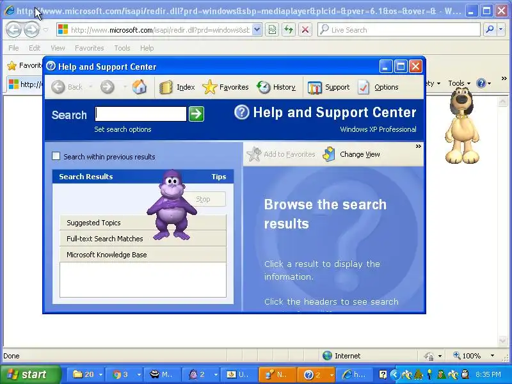Click the tan dog desktop agent
Screen dimensions: 512x384
click(461, 125)
